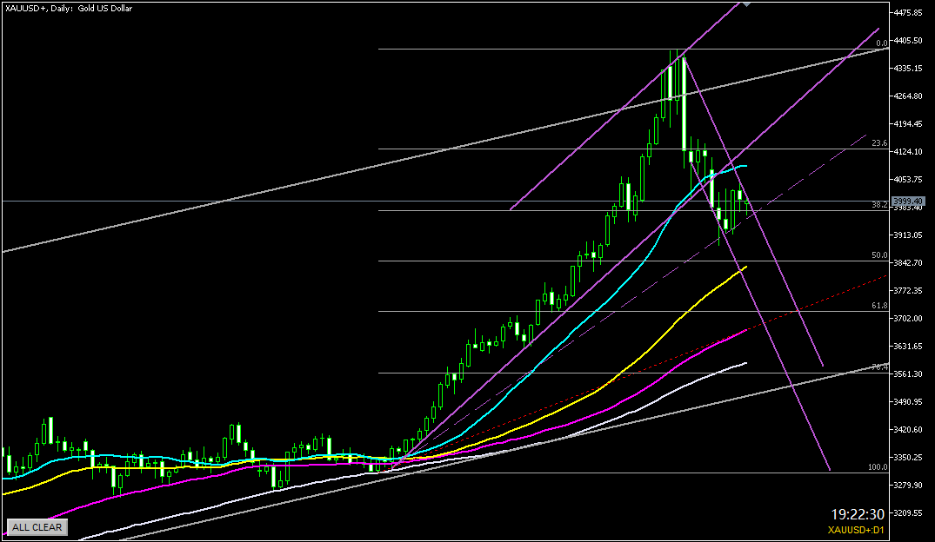The width and height of the screenshot is (935, 542).
Task: Click the 4475.85 price scale value
Action: (x=907, y=13)
